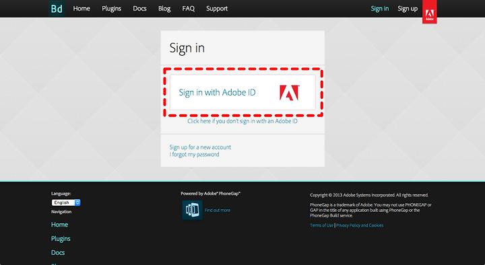Screen dimensions: 485x265
Task: Open Privacy Policy and Cookies link
Action: (360, 225)
